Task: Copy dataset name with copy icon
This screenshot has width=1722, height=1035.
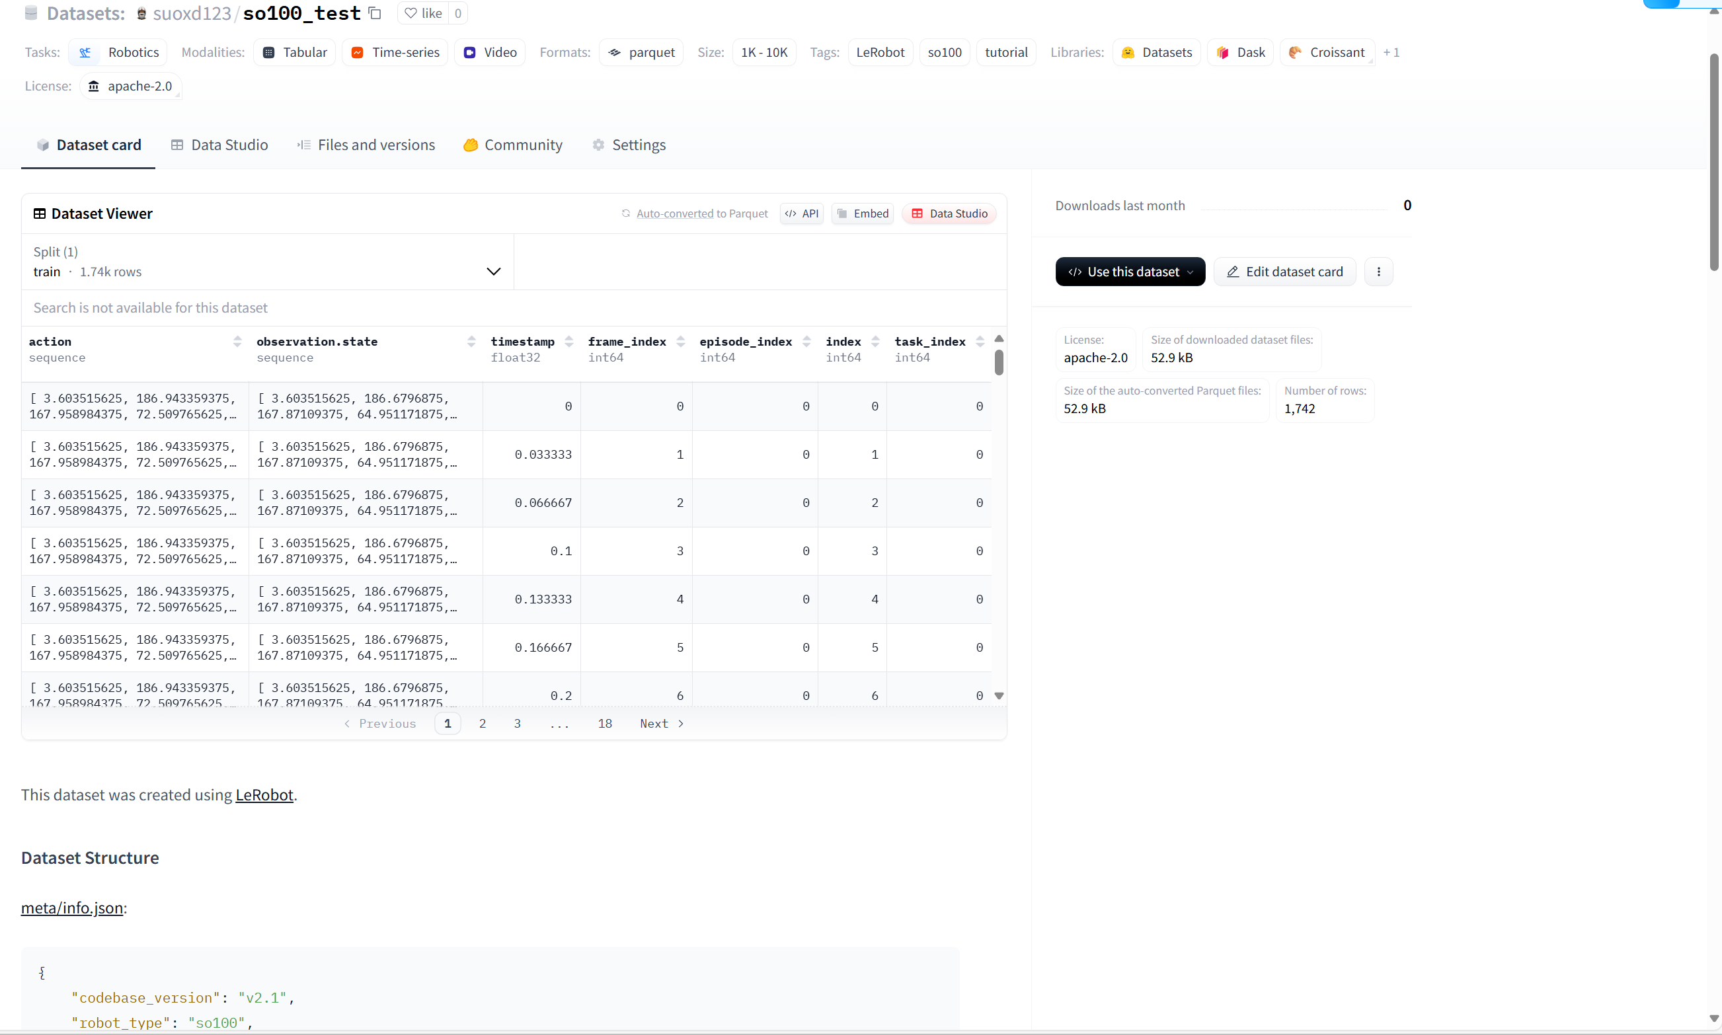Action: click(x=375, y=13)
